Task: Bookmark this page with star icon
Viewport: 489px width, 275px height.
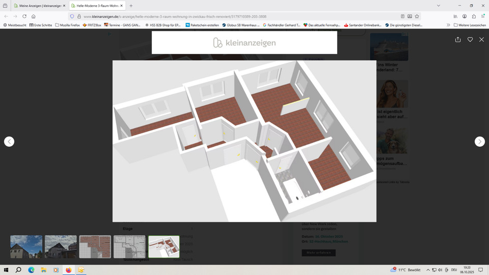Action: [x=417, y=16]
